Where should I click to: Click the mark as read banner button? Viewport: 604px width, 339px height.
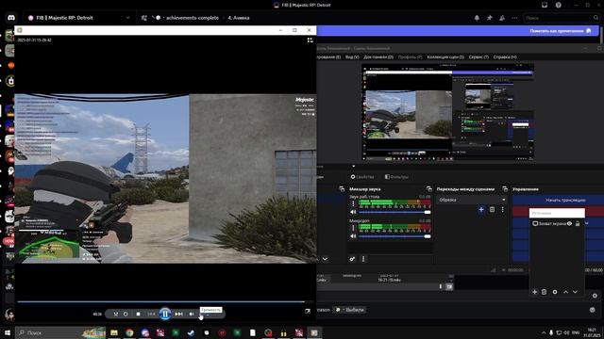pyautogui.click(x=560, y=31)
